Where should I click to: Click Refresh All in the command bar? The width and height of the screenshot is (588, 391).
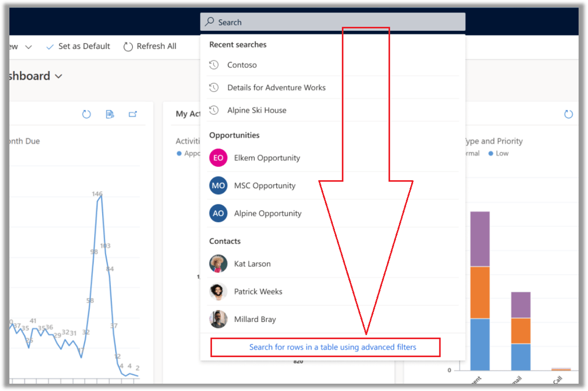150,46
